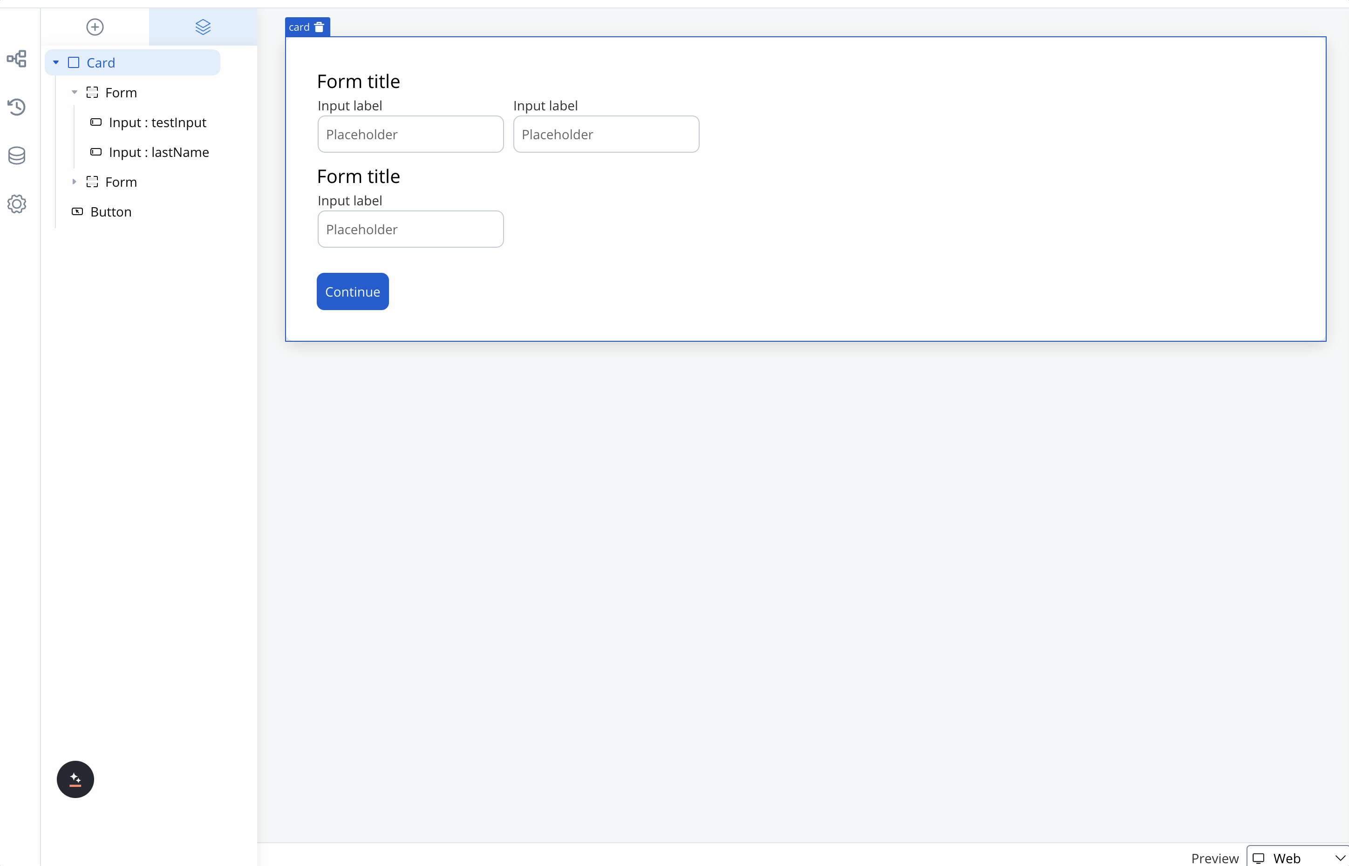Expand the second Form tree node

point(74,182)
